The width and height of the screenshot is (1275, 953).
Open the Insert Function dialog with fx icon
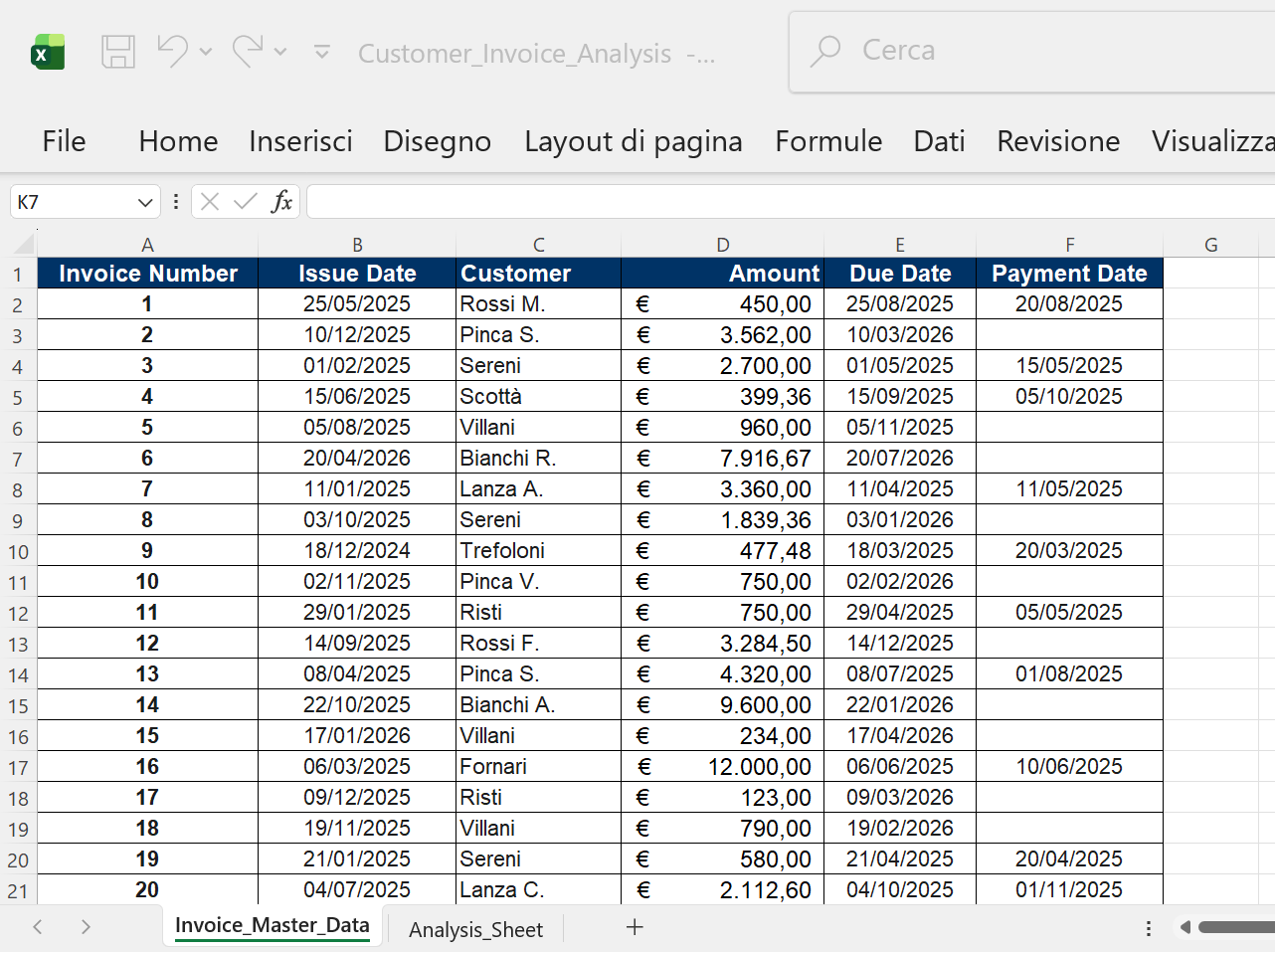click(x=283, y=200)
